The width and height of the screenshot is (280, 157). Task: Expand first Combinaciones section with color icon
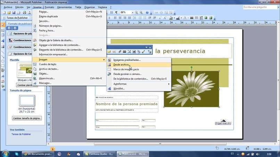pyautogui.click(x=20, y=40)
